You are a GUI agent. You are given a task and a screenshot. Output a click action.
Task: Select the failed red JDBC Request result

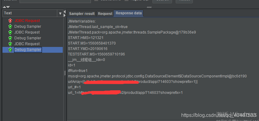click(x=27, y=21)
